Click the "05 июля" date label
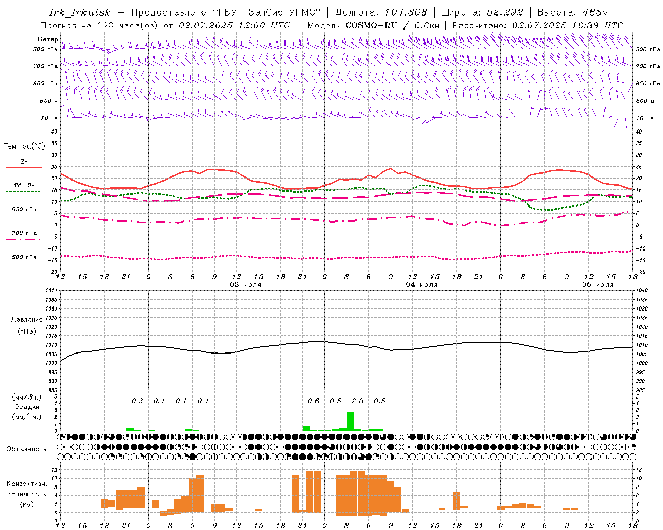The image size is (663, 530). 597,285
